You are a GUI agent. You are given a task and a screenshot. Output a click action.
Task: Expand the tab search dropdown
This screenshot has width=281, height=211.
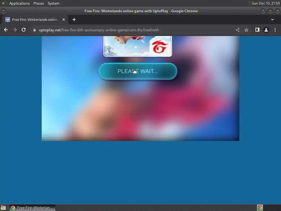[x=272, y=20]
